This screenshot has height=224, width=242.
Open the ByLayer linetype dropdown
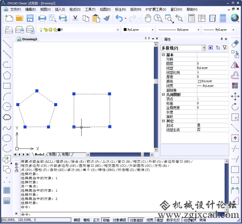[198, 30]
